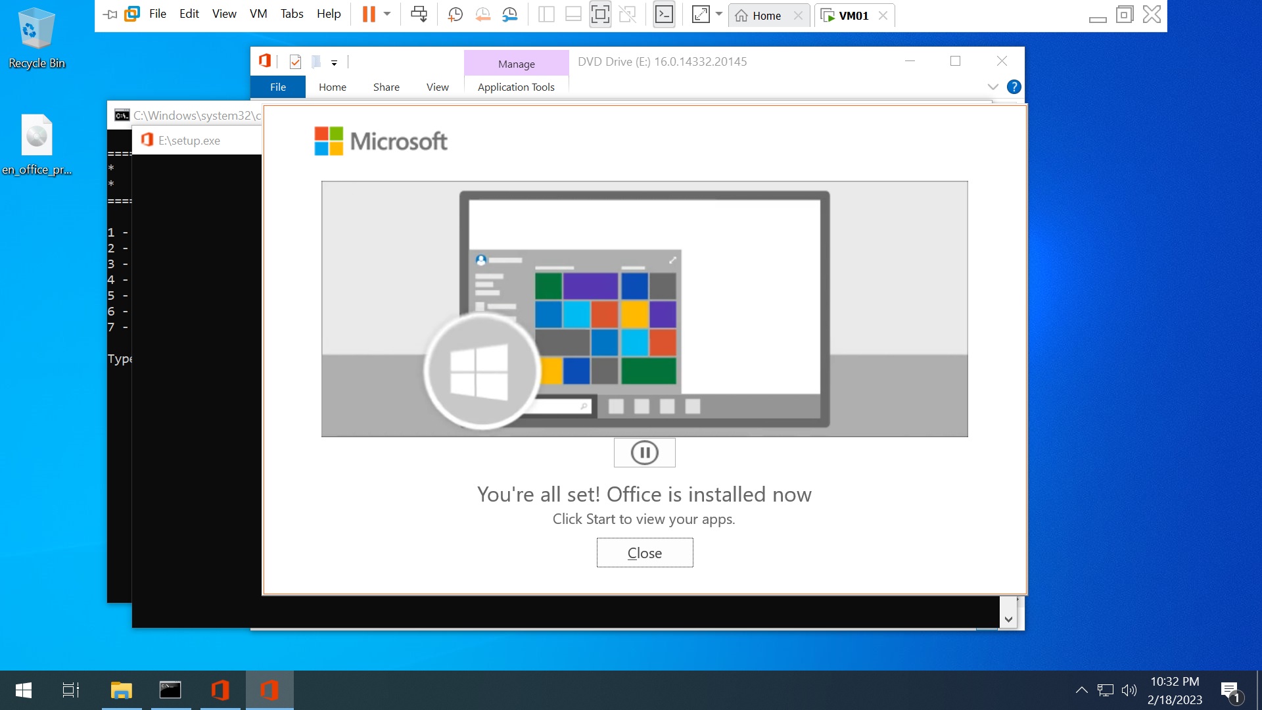Send Ctrl+Alt+Del to the VM
Image resolution: width=1262 pixels, height=710 pixels.
pyautogui.click(x=419, y=14)
